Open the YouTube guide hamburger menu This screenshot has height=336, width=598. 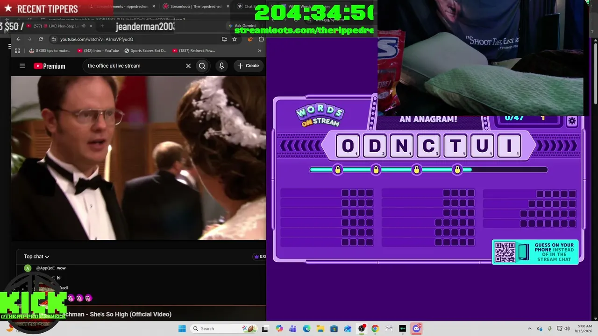pyautogui.click(x=22, y=66)
